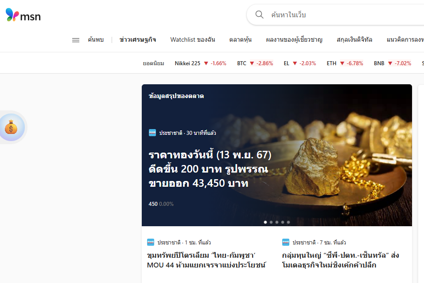Open the ไทย-กัมพูชา MOU 44 article
The width and height of the screenshot is (424, 283).
click(206, 260)
